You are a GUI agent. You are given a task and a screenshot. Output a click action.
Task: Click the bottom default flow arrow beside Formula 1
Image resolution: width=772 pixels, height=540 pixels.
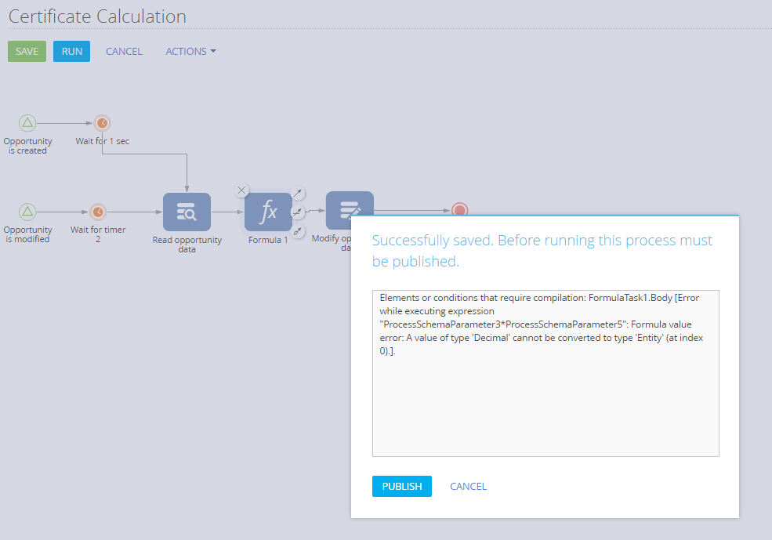pyautogui.click(x=298, y=231)
